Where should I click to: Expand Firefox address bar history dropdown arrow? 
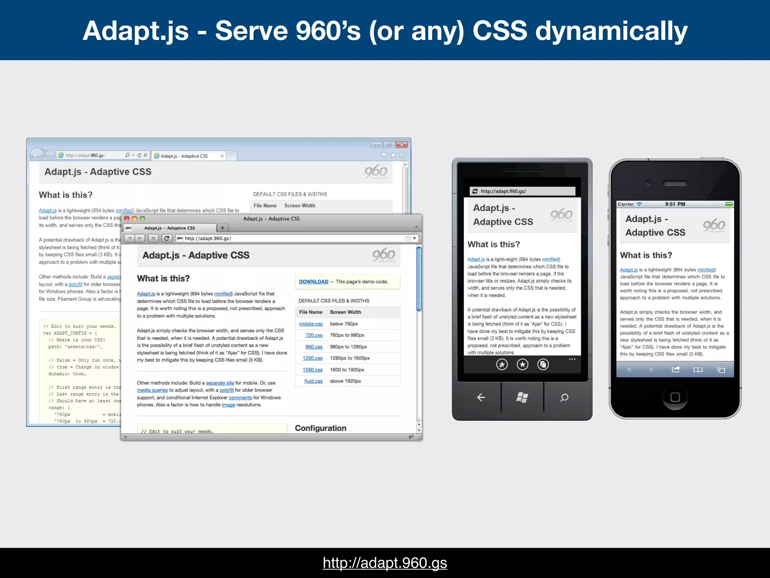[x=414, y=238]
